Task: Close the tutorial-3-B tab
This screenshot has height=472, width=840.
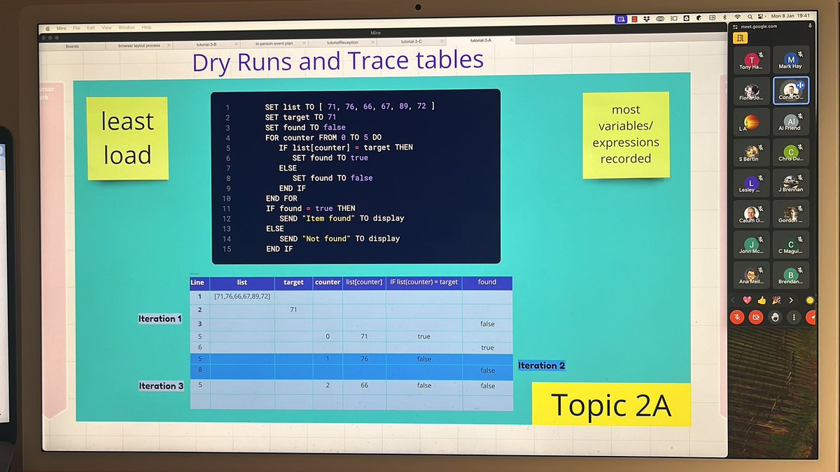Action: [238, 44]
